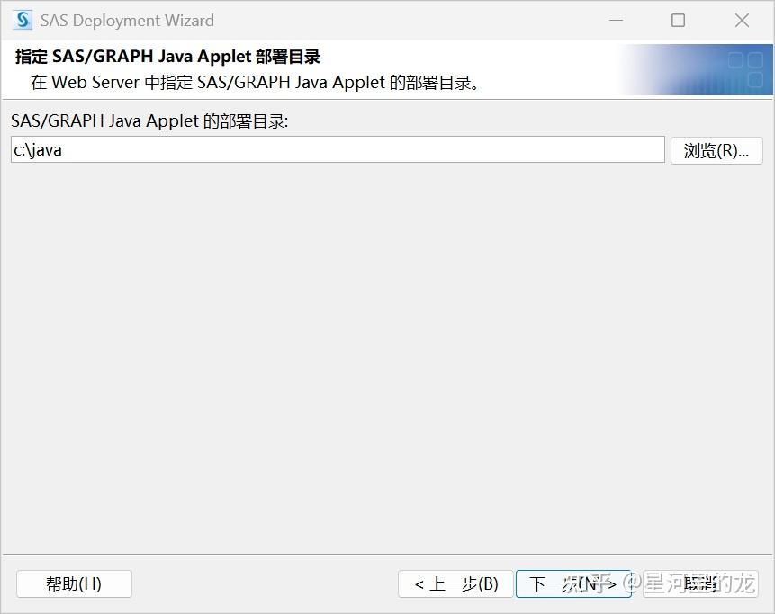This screenshot has height=614, width=775.
Task: Maximize the SAS Deployment Wizard window
Action: [678, 20]
